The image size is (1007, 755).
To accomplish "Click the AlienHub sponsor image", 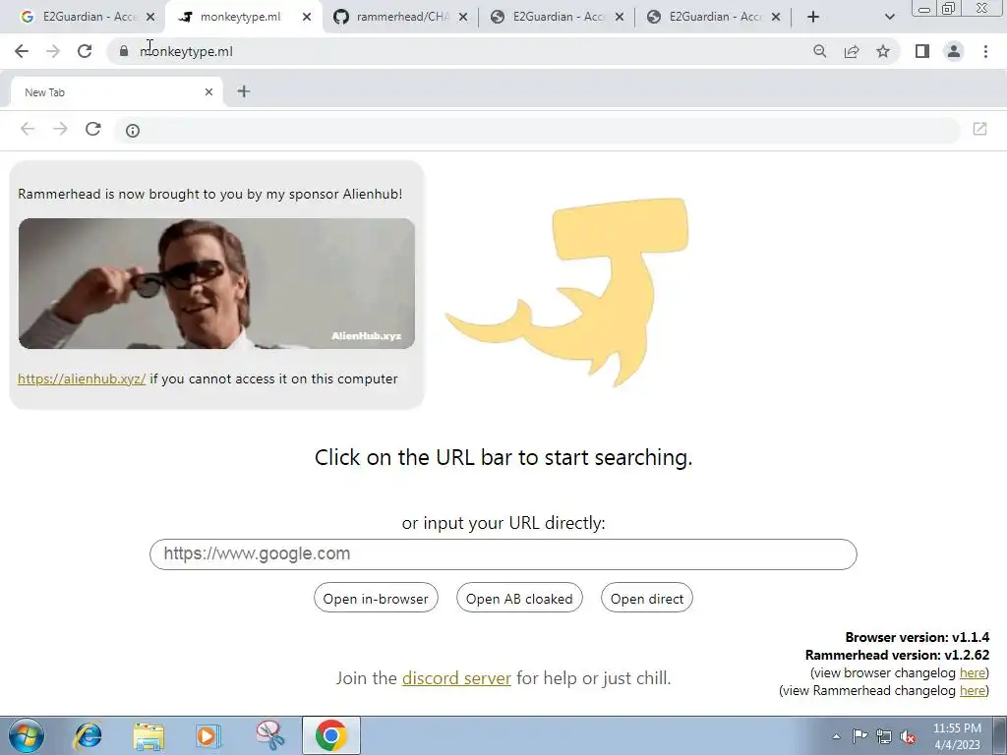I will tap(216, 284).
